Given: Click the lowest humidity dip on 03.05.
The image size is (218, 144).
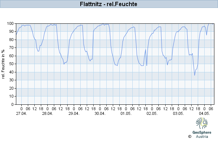Looking at the screenshot, I should tap(195, 75).
